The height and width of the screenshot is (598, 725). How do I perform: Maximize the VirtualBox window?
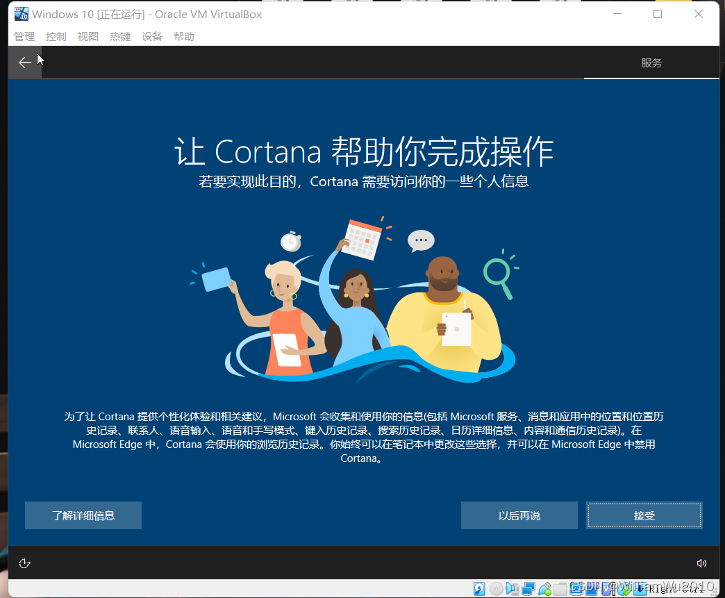coord(658,15)
